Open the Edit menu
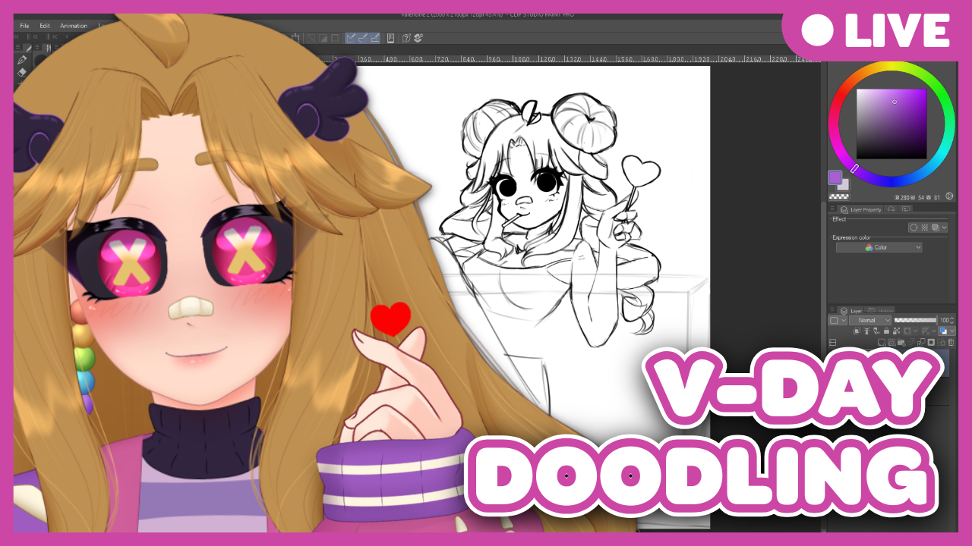 (45, 26)
